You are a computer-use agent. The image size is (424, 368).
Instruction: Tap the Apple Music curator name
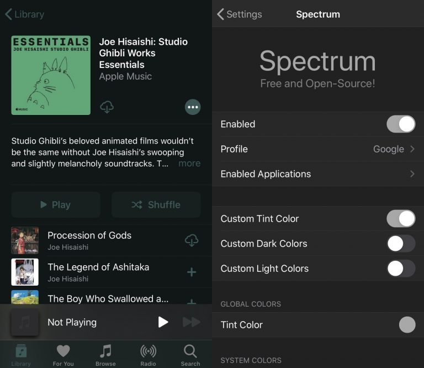coord(125,76)
